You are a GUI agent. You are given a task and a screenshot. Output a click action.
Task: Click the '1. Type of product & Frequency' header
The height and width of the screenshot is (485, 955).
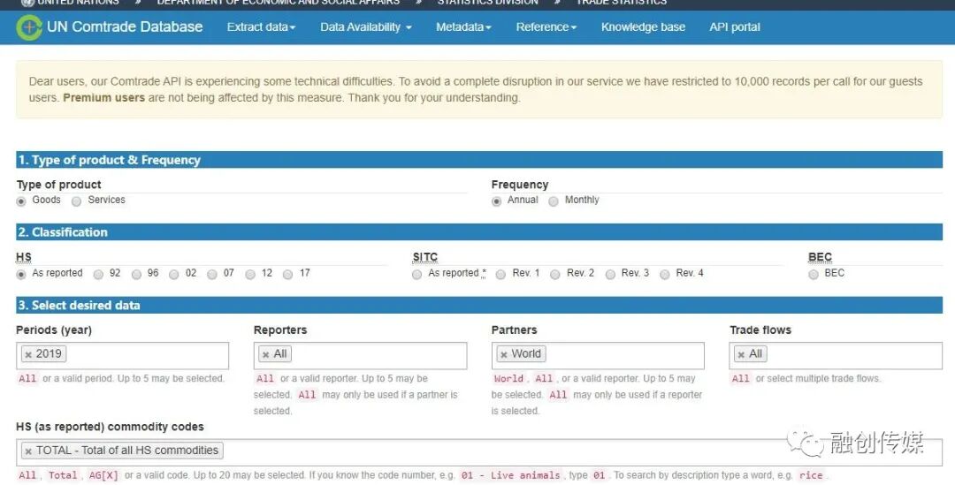[x=479, y=160]
